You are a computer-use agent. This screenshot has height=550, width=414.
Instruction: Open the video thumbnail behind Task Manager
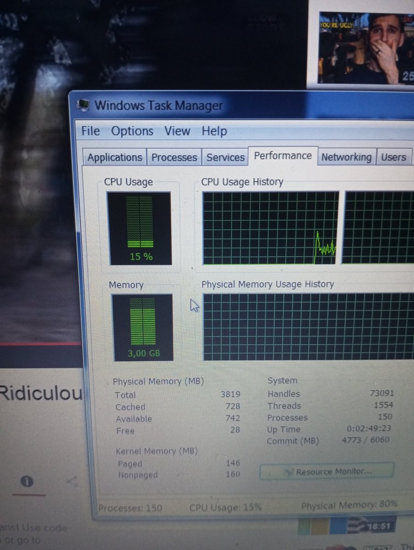click(x=366, y=48)
